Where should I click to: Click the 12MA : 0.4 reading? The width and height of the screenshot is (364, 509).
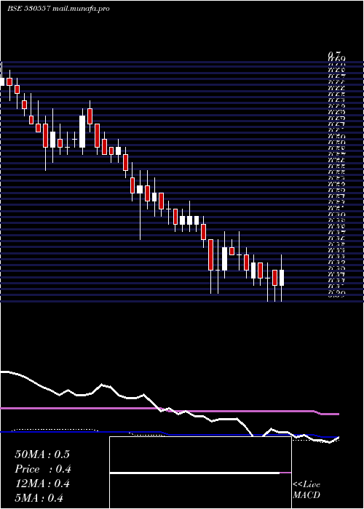pos(42,484)
